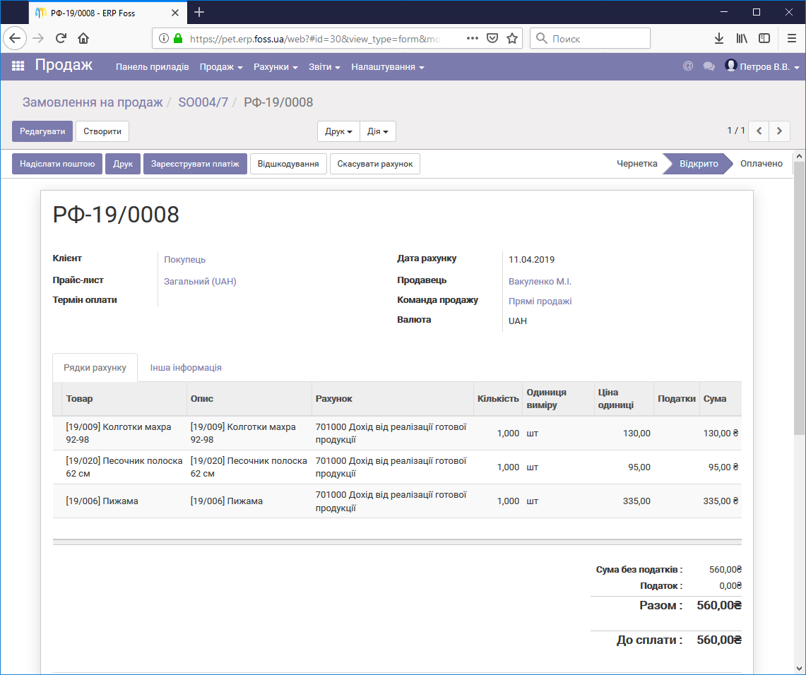Open the @ mentions icon
Screen dimensions: 806x675
pos(688,66)
